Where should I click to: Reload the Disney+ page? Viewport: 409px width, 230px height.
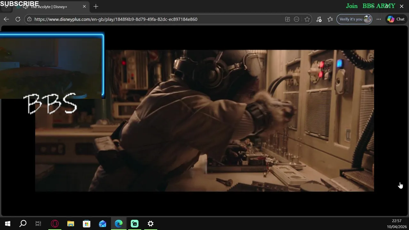click(18, 19)
